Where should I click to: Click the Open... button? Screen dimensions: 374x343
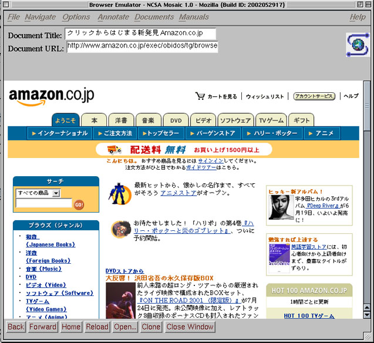click(125, 327)
